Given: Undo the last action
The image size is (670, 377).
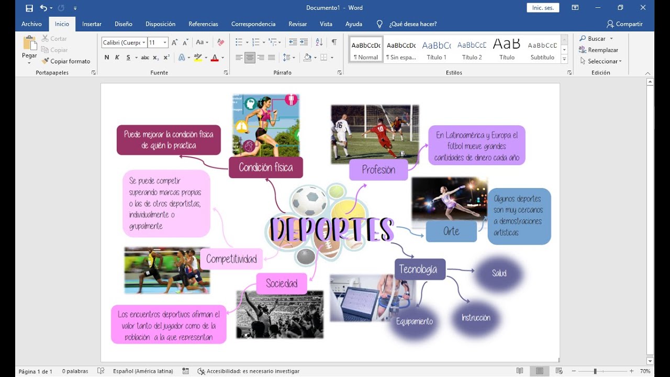Looking at the screenshot, I should coord(43,8).
